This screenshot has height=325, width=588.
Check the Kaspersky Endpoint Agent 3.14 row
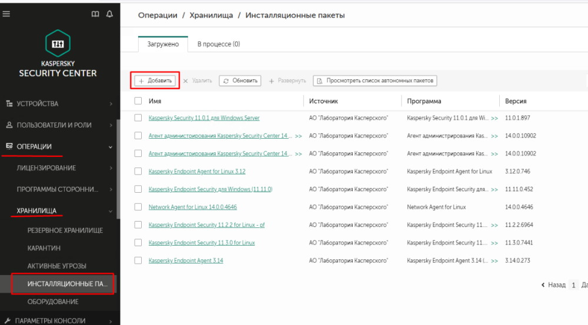(x=138, y=260)
